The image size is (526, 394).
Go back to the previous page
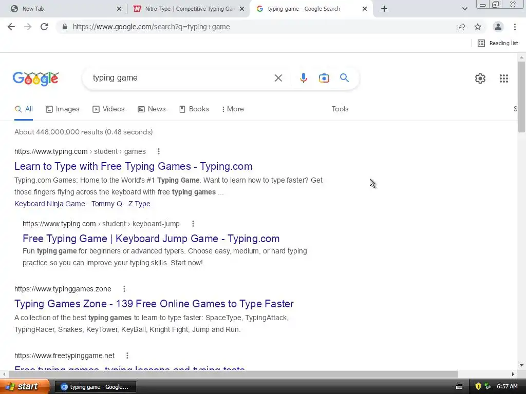[11, 27]
